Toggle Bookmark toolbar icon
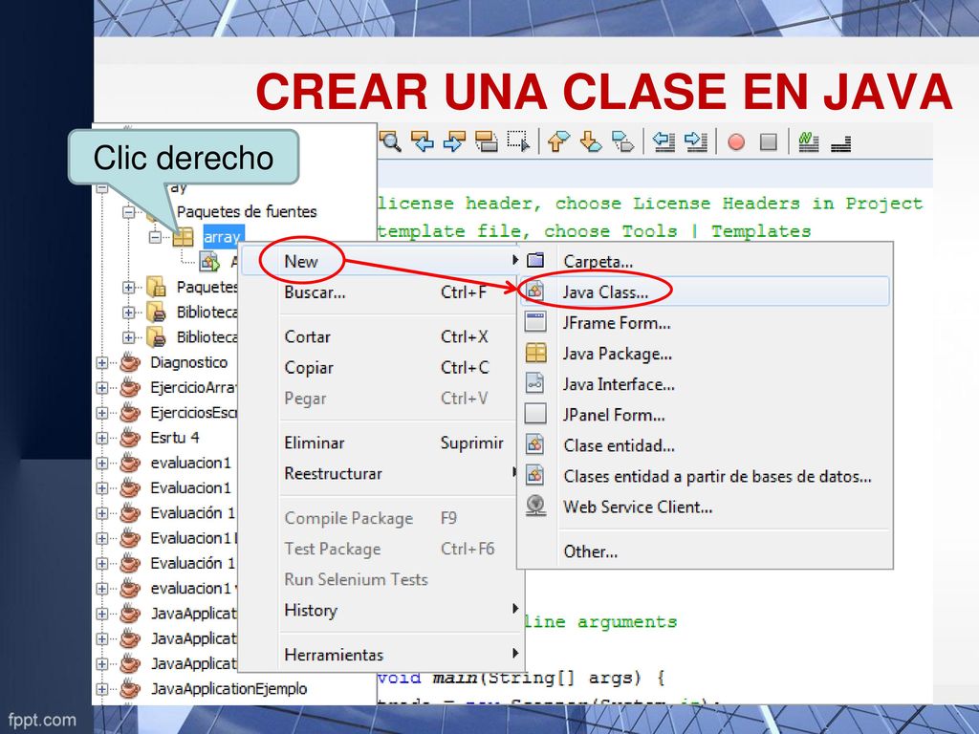 622,141
